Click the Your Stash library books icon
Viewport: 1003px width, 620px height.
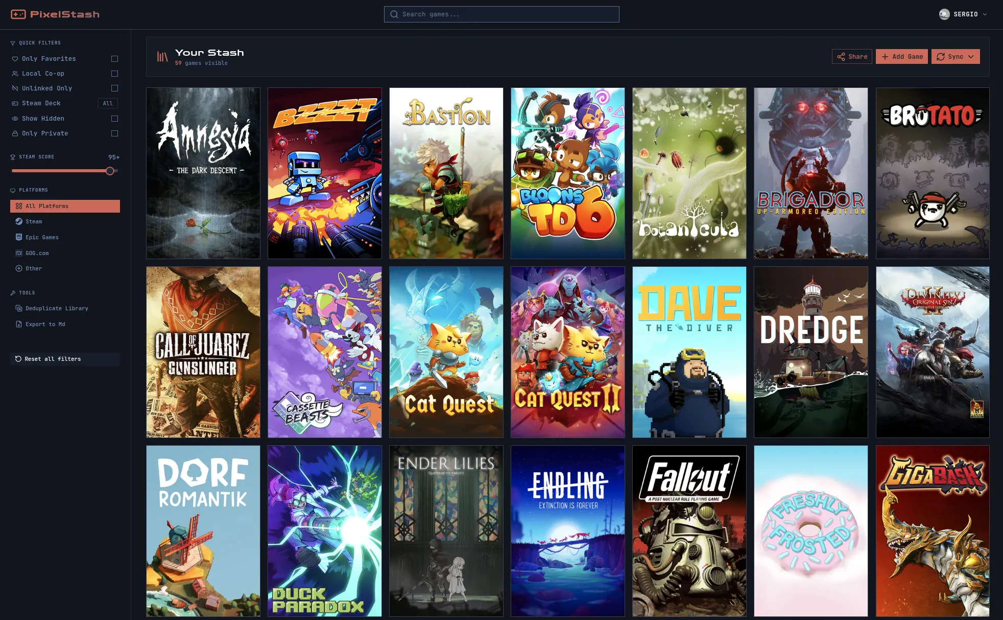[162, 57]
